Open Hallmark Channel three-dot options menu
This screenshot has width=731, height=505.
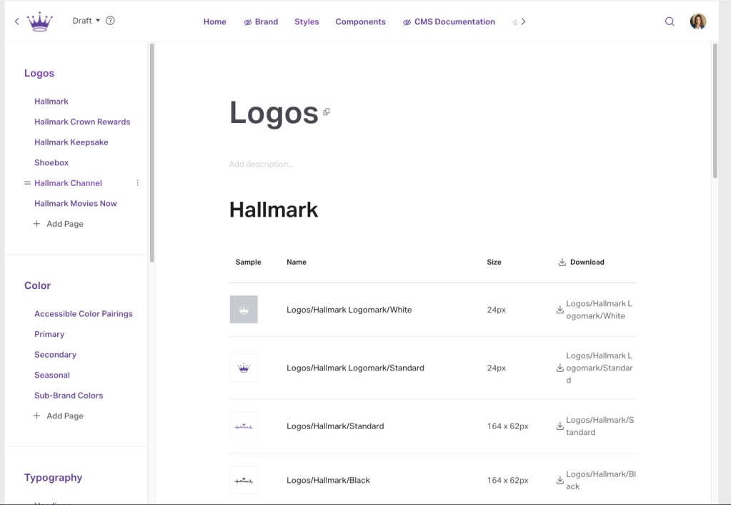[138, 183]
